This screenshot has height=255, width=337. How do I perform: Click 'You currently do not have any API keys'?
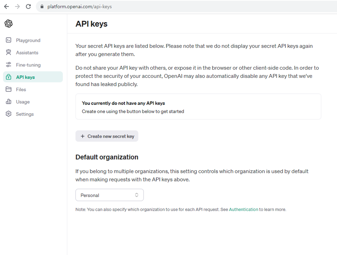(123, 103)
